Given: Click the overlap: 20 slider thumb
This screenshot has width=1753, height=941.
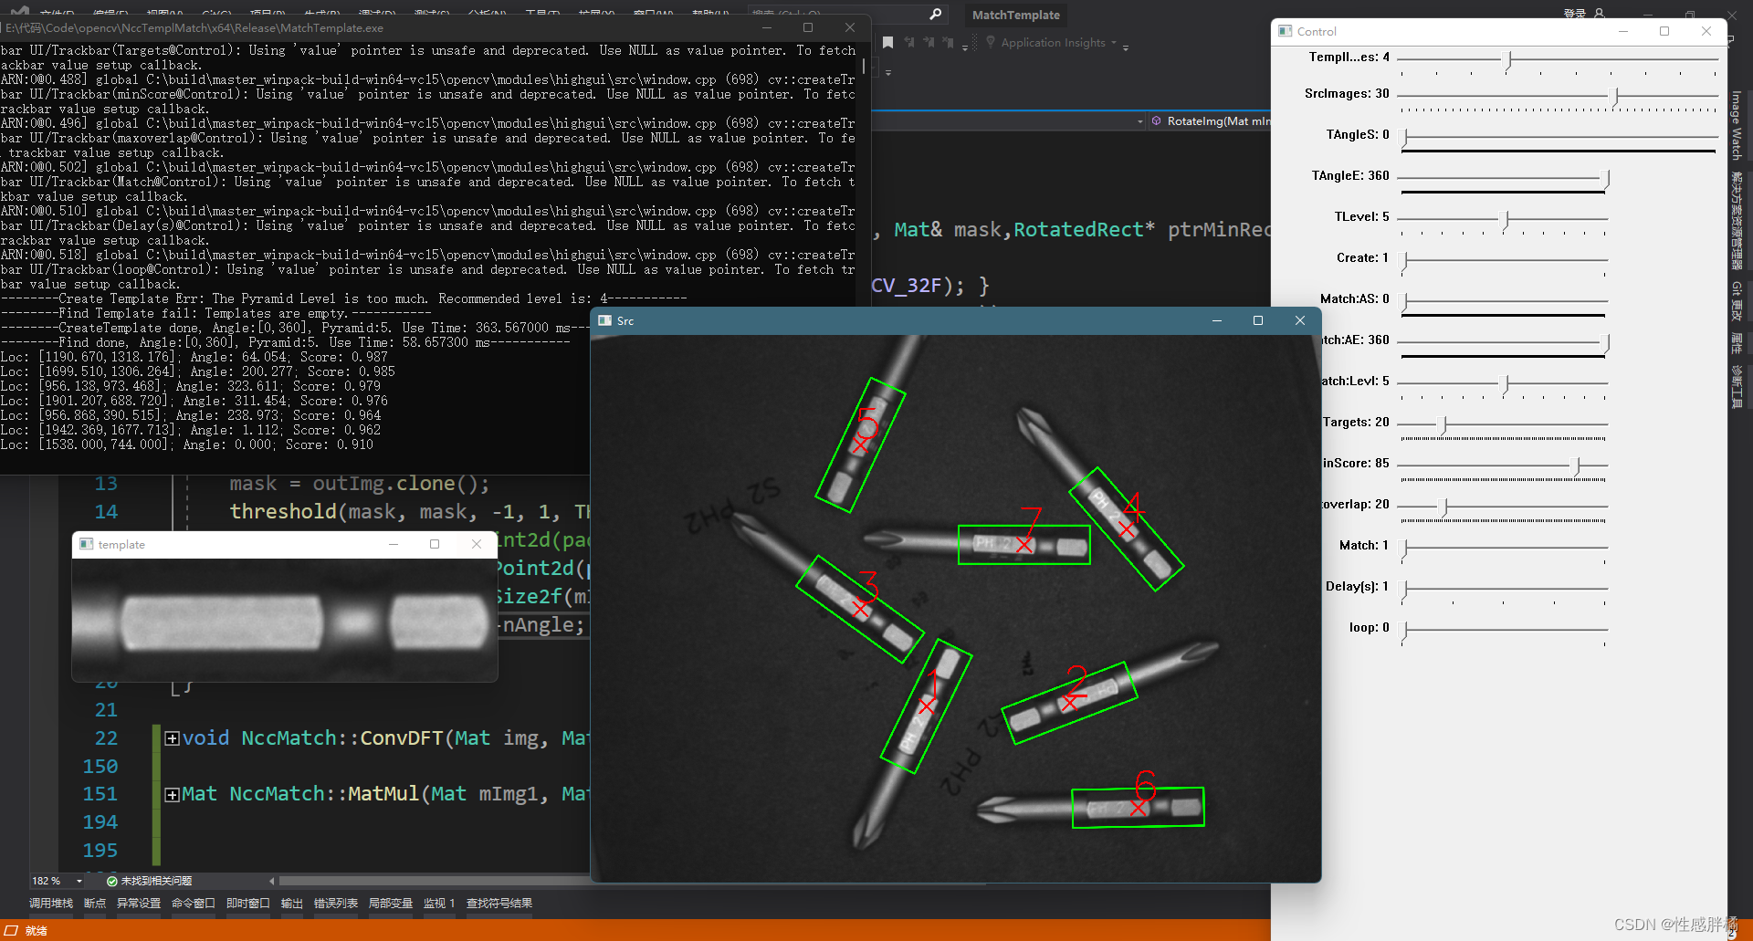Looking at the screenshot, I should tap(1444, 507).
